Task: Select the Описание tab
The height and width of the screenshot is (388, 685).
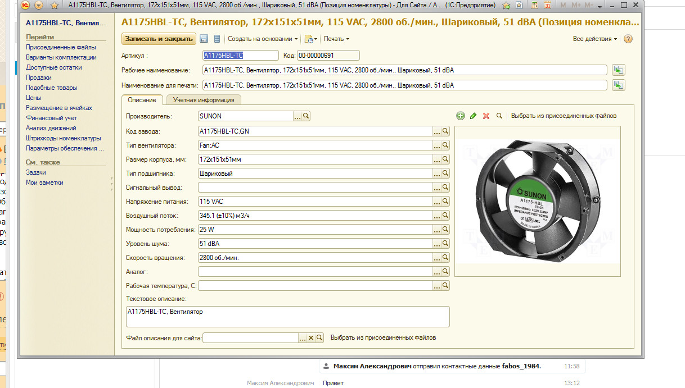Action: [x=142, y=100]
